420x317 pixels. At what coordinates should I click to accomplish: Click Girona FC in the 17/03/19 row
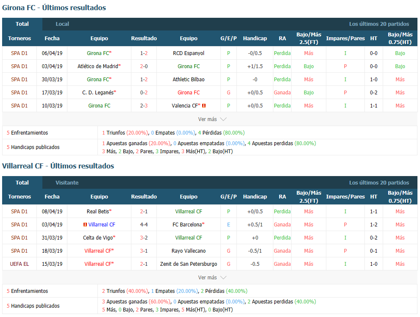[x=189, y=93]
